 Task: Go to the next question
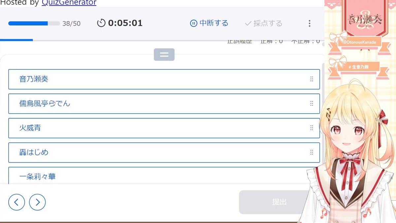click(37, 202)
